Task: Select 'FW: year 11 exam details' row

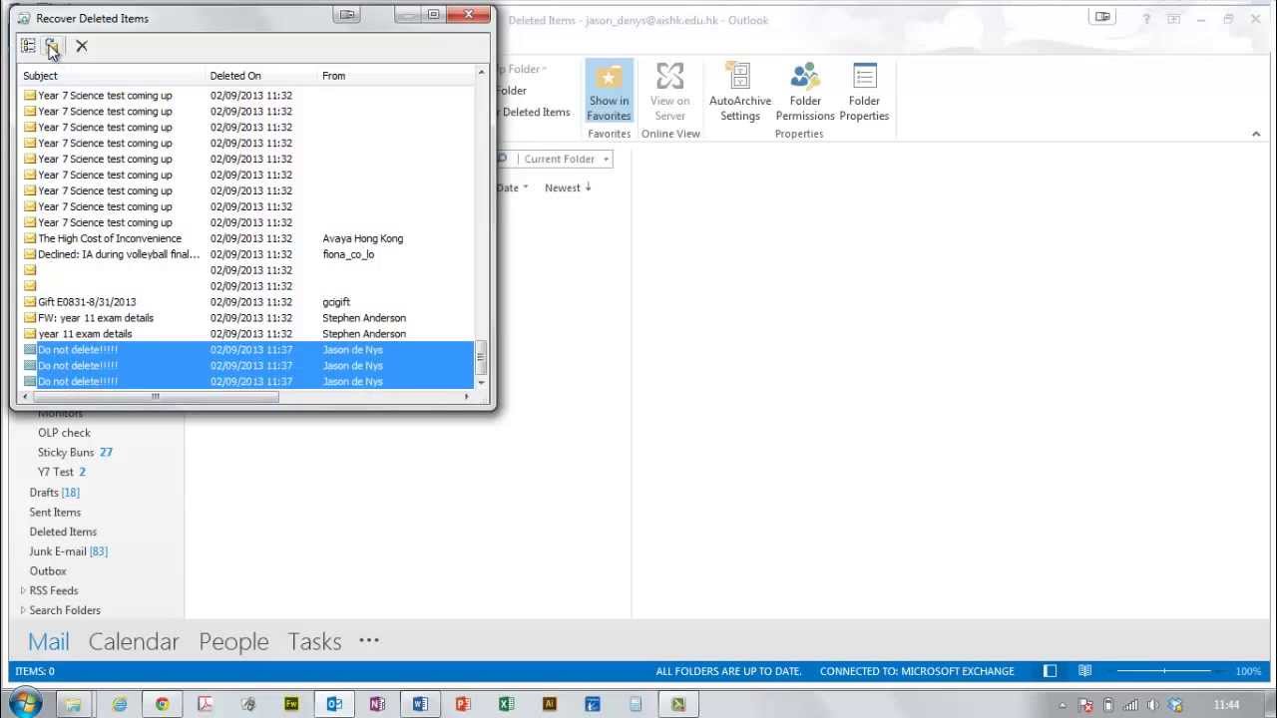Action: pyautogui.click(x=247, y=318)
